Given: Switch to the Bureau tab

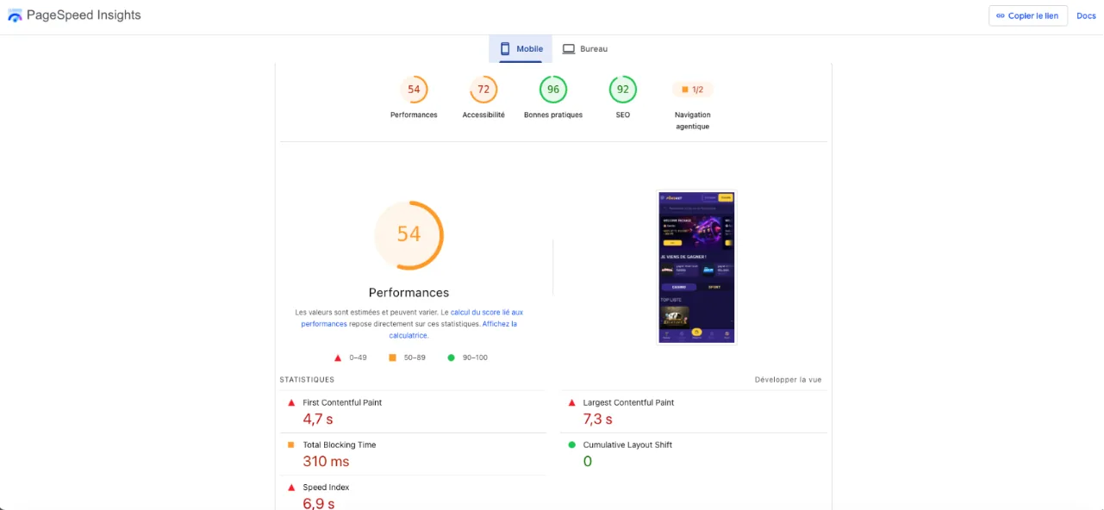Looking at the screenshot, I should 585,49.
